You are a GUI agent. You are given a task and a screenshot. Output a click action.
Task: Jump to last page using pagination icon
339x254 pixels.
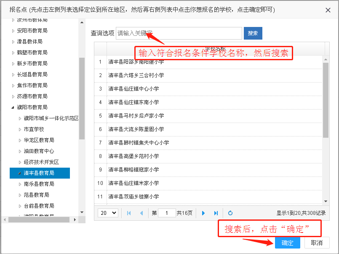(x=216, y=213)
